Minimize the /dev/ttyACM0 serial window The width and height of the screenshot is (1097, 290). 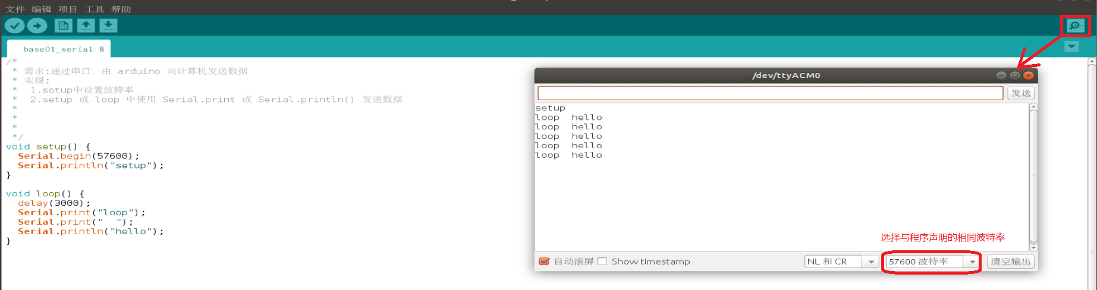pyautogui.click(x=1001, y=75)
